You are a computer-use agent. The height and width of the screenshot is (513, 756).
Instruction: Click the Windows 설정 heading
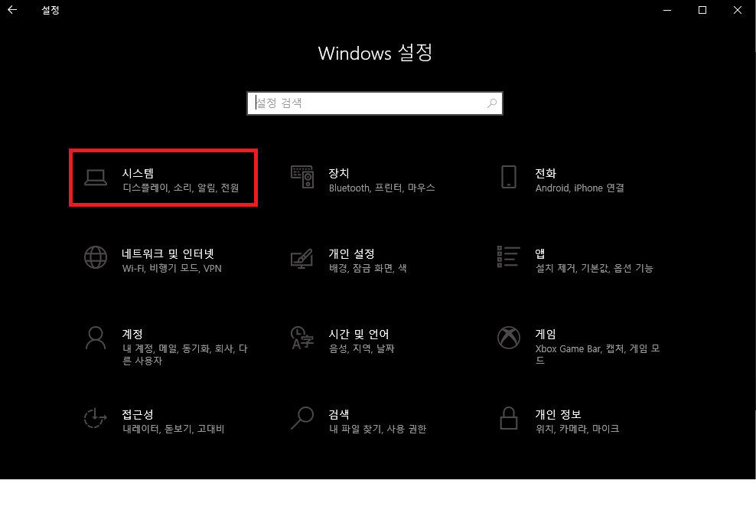(375, 53)
